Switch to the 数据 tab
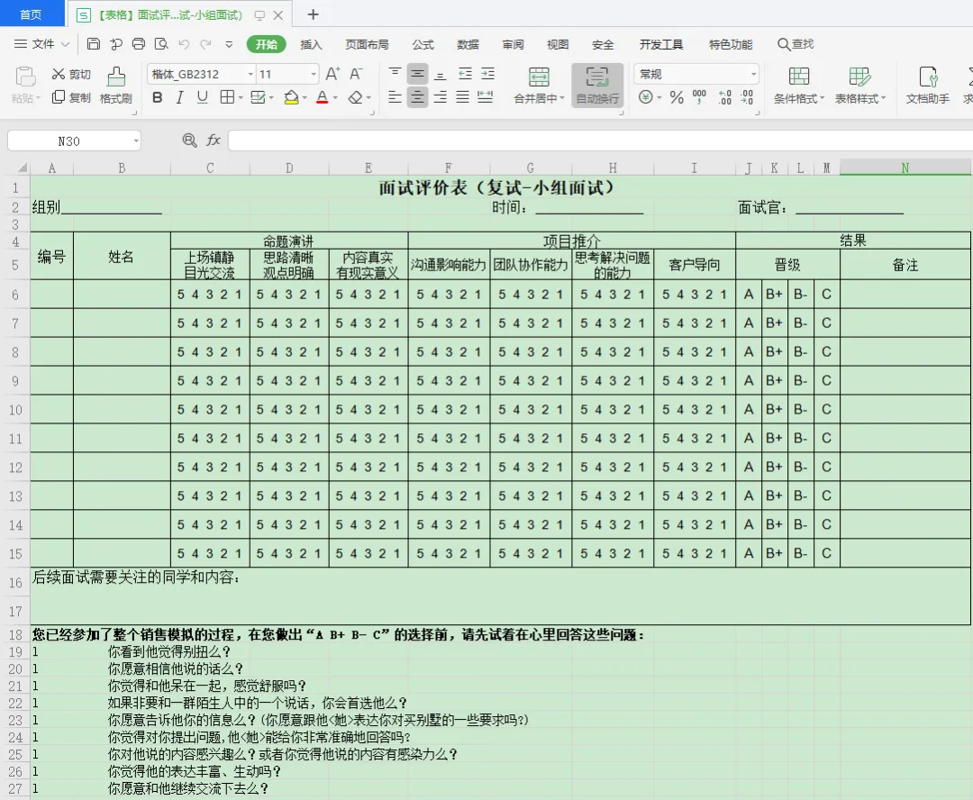Image resolution: width=973 pixels, height=800 pixels. pos(468,44)
